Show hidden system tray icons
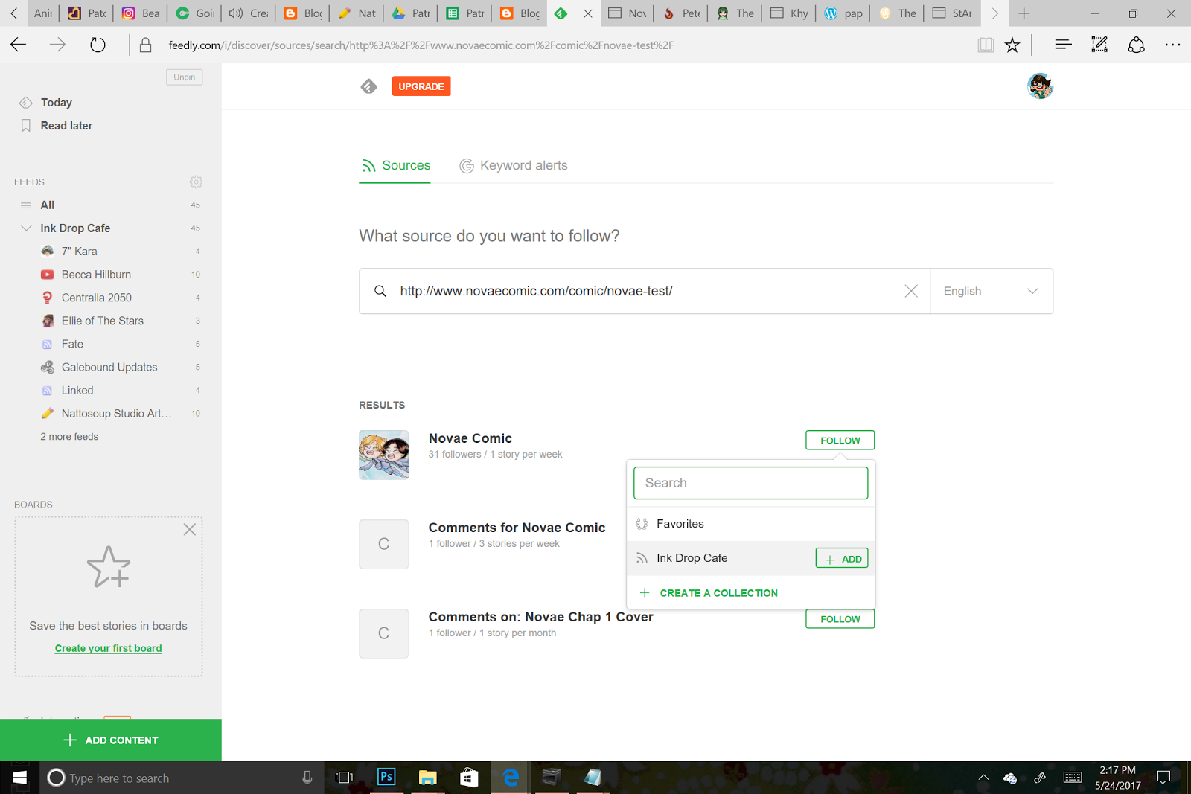The height and width of the screenshot is (794, 1191). point(983,778)
